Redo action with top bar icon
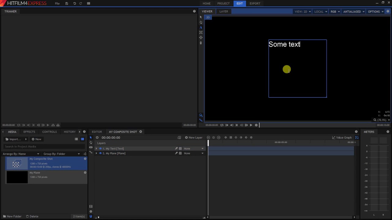Screen dimensions: 392x220 pos(81,3)
